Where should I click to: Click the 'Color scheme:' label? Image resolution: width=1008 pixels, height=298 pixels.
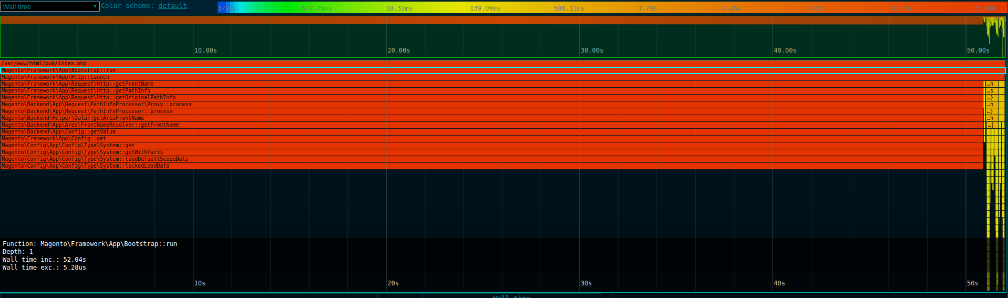(x=128, y=6)
